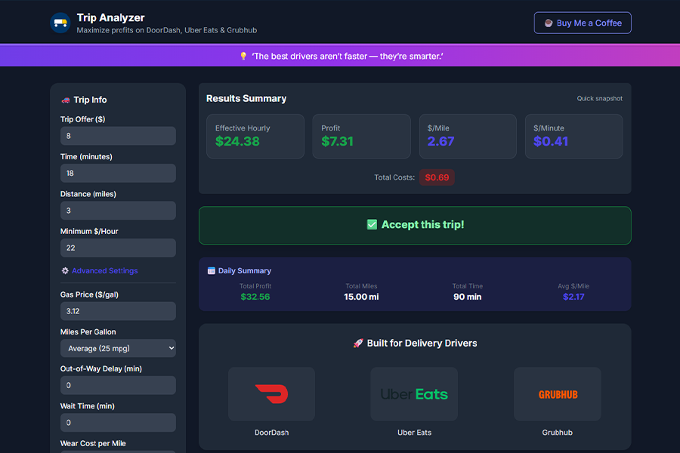
Task: Select the Uber Eats logo tile
Action: click(414, 393)
